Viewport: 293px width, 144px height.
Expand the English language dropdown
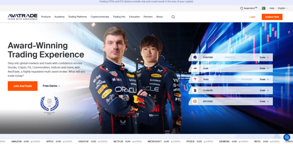[x=283, y=8]
